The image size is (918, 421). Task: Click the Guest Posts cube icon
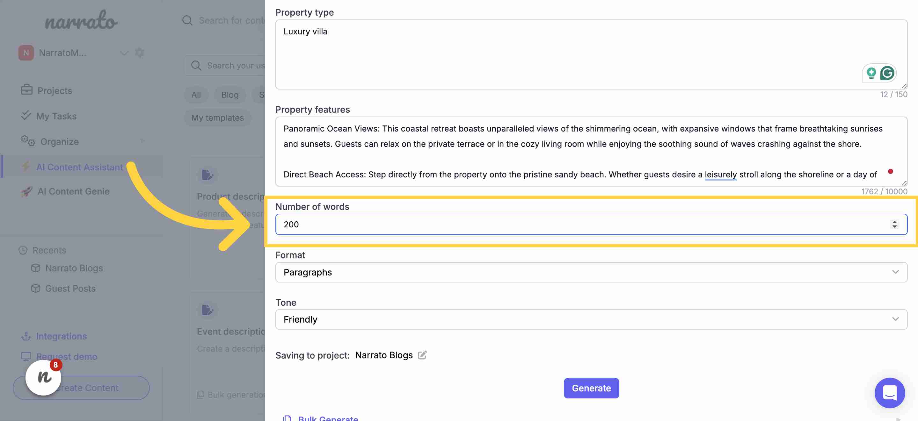(x=36, y=288)
